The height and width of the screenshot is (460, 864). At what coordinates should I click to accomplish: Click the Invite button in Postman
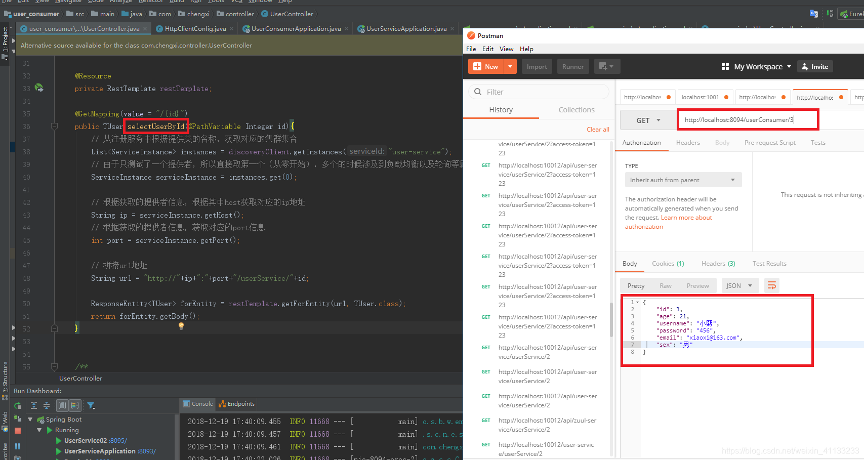[815, 66]
